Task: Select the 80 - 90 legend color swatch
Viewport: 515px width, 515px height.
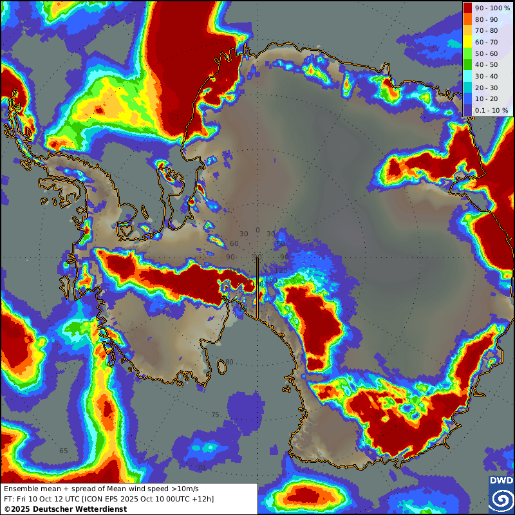Action: tap(469, 19)
